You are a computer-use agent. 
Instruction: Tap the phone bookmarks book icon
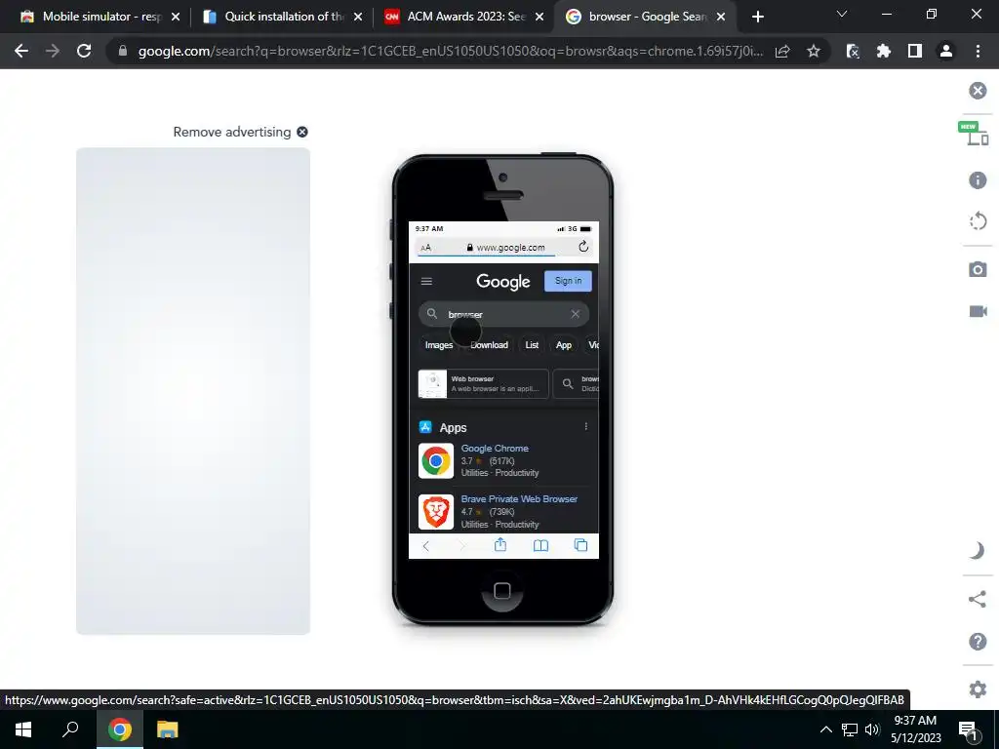coord(540,545)
